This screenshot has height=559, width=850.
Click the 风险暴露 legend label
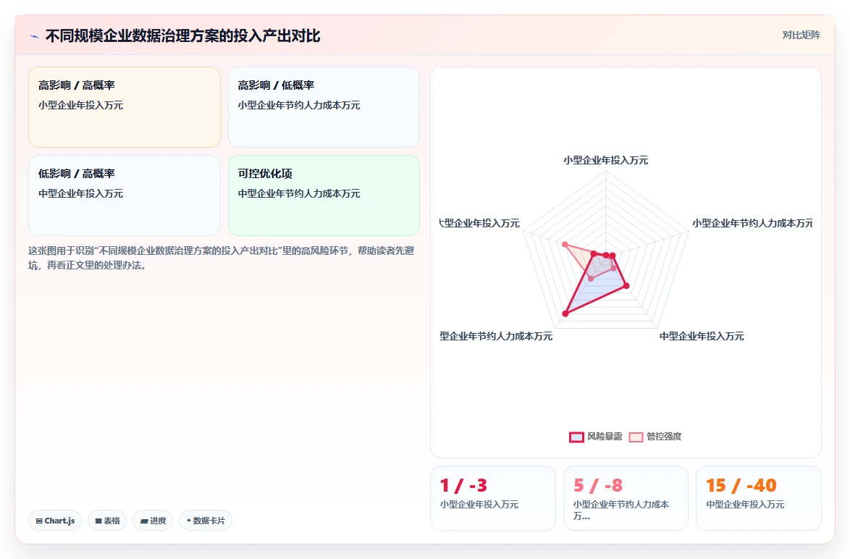coord(605,437)
